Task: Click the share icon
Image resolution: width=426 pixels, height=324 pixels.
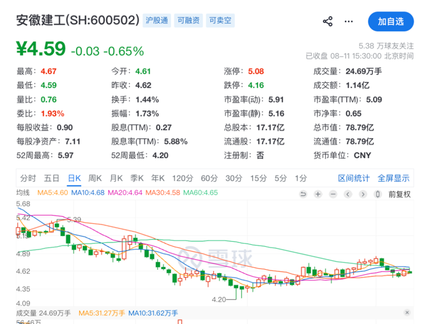Action: [328, 22]
